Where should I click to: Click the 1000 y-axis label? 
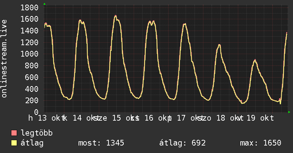30,54
